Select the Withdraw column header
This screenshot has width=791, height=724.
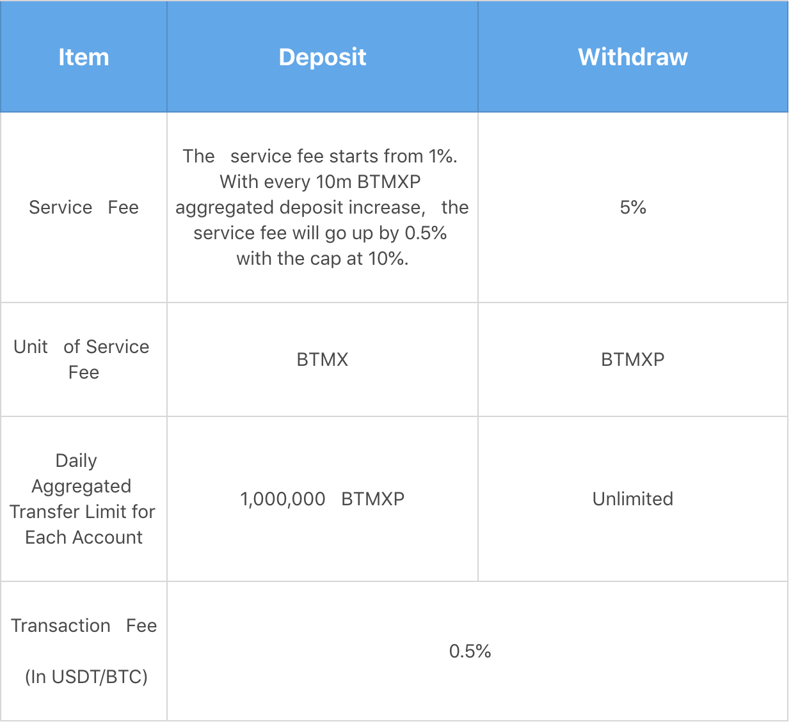[x=633, y=57]
